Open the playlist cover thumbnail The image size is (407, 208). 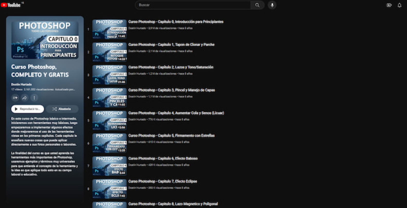tap(45, 40)
